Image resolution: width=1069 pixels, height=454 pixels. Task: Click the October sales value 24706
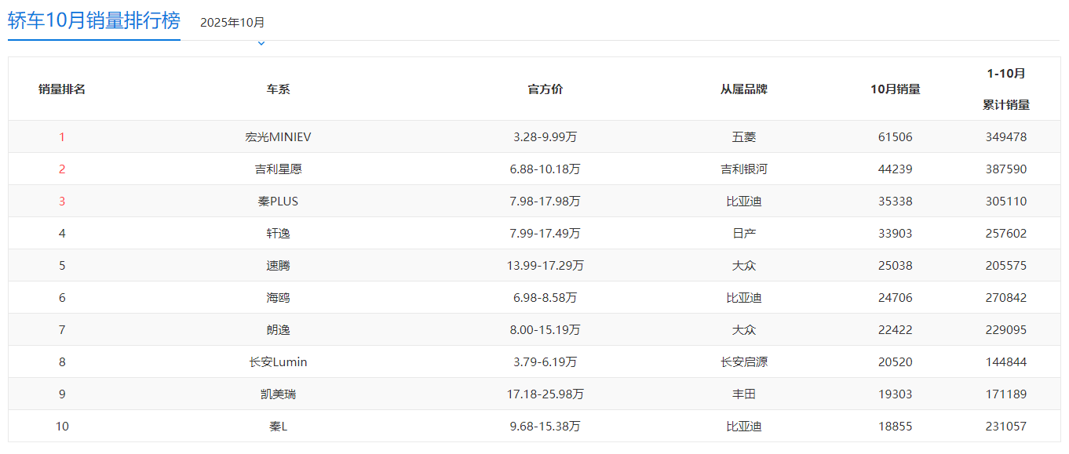point(896,298)
